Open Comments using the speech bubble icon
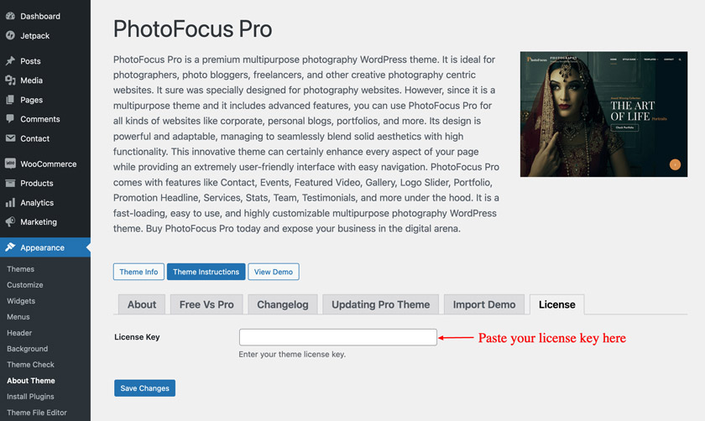Image resolution: width=705 pixels, height=421 pixels. (10, 119)
